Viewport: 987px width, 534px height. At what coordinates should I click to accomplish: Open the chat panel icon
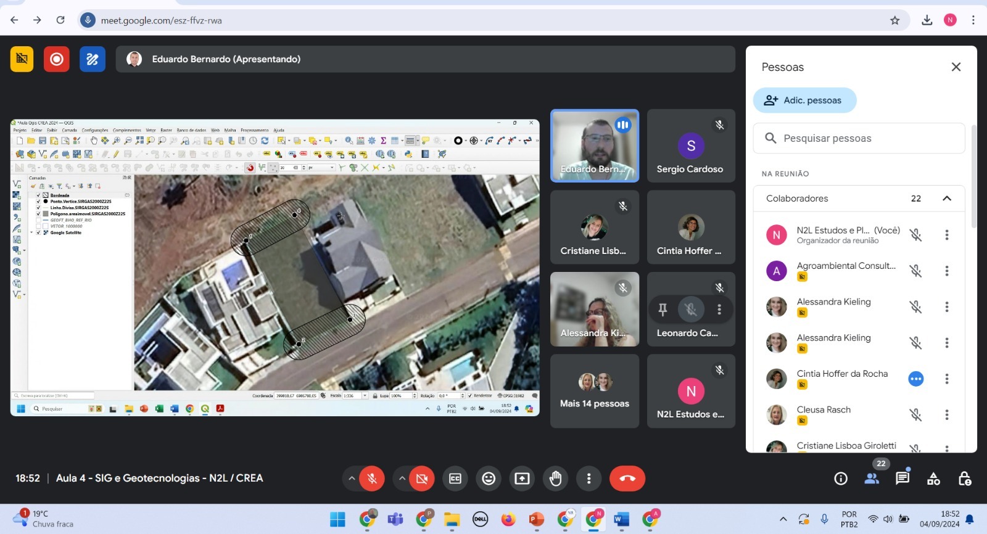(x=902, y=479)
